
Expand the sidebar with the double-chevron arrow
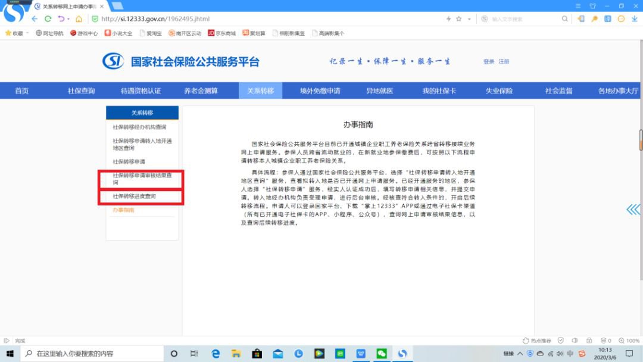point(633,209)
